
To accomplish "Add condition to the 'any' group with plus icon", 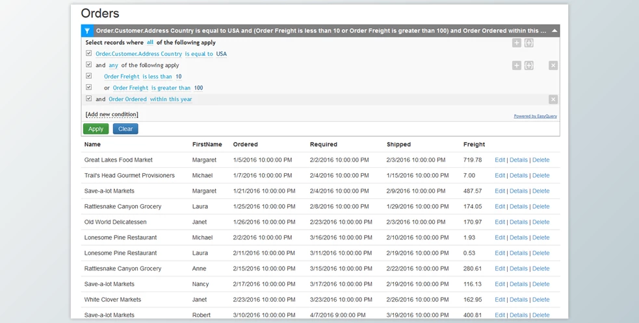I will [x=516, y=66].
